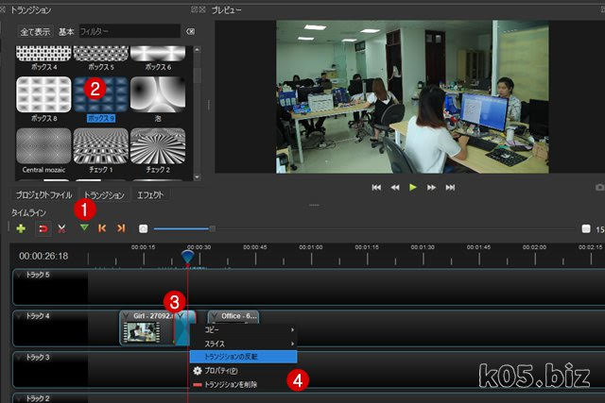Open the Girl clip dropdown arrow
The height and width of the screenshot is (403, 605).
point(126,316)
